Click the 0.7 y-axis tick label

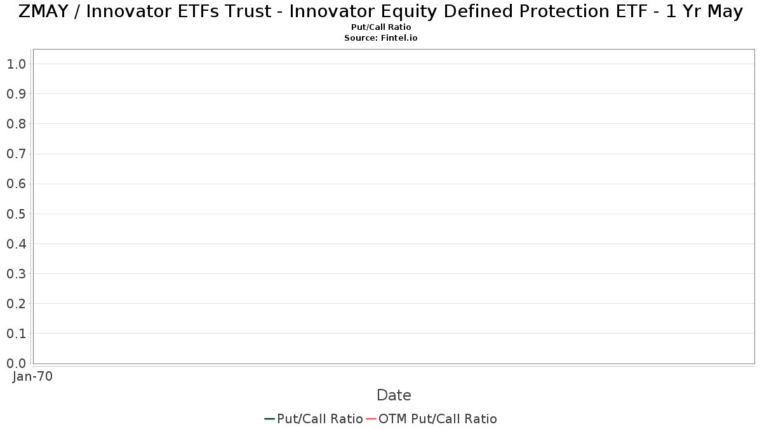17,154
